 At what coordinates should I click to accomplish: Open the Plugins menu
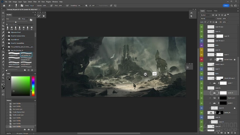tap(49, 2)
